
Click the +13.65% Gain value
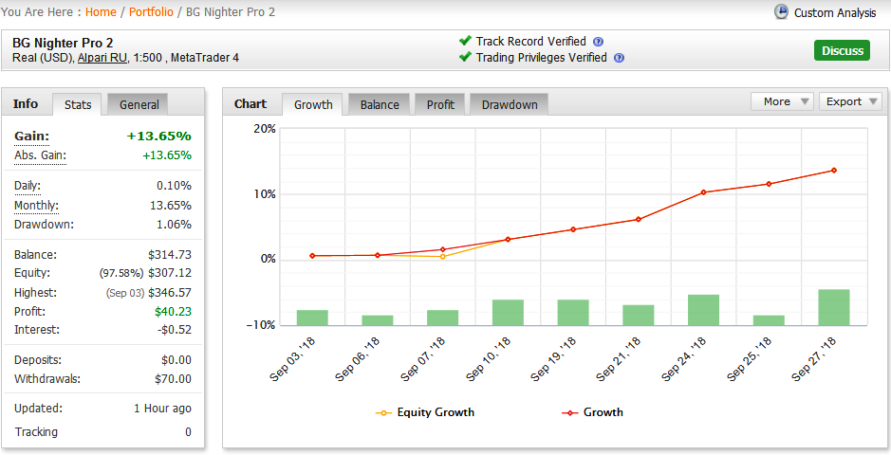[x=158, y=136]
